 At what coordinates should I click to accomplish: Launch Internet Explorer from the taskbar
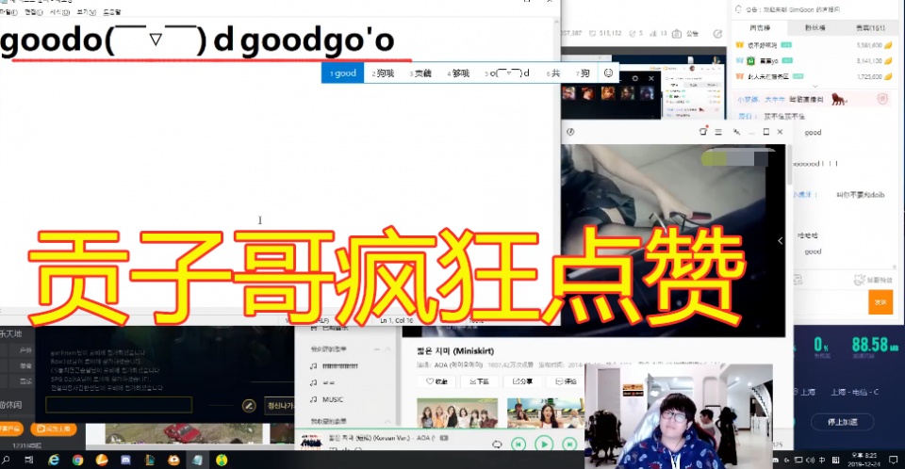point(54,460)
